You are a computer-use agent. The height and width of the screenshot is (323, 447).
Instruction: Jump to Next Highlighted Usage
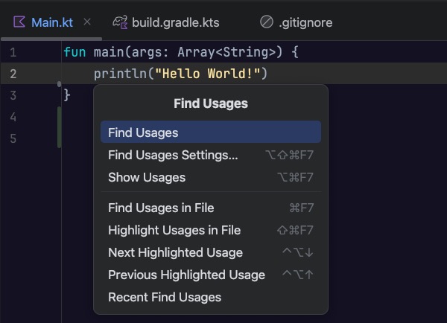click(x=175, y=252)
